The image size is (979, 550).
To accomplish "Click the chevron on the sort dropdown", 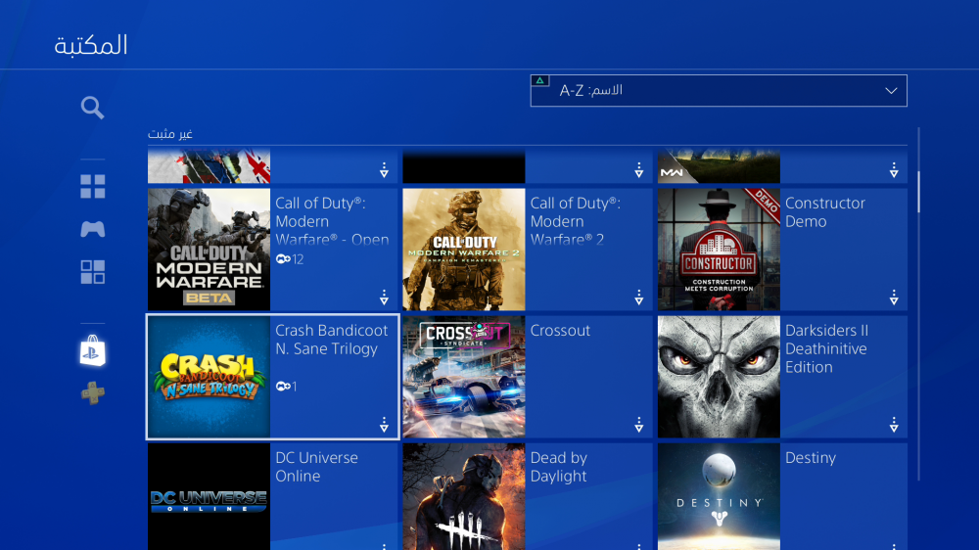I will coord(891,91).
